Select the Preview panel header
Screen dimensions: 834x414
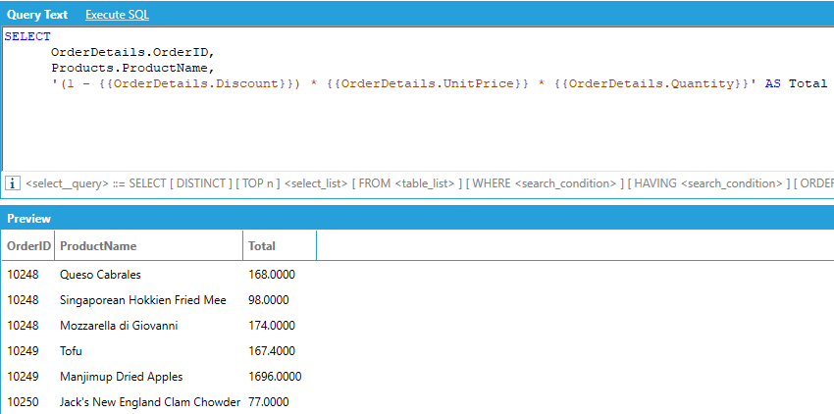coord(28,219)
